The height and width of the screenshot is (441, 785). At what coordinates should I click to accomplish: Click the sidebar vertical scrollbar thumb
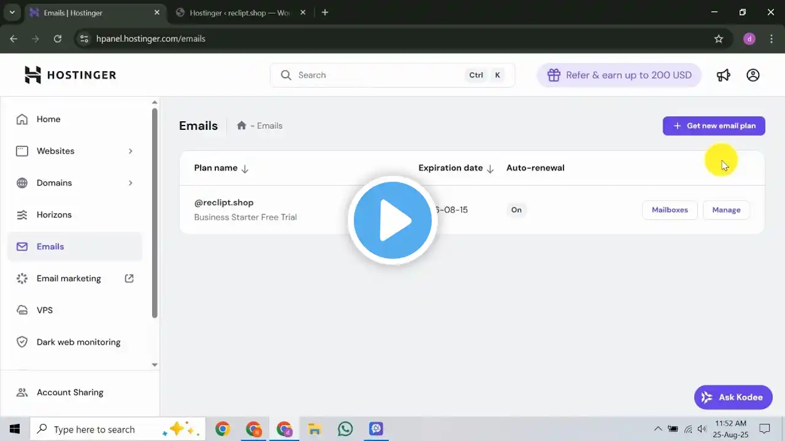(x=155, y=213)
